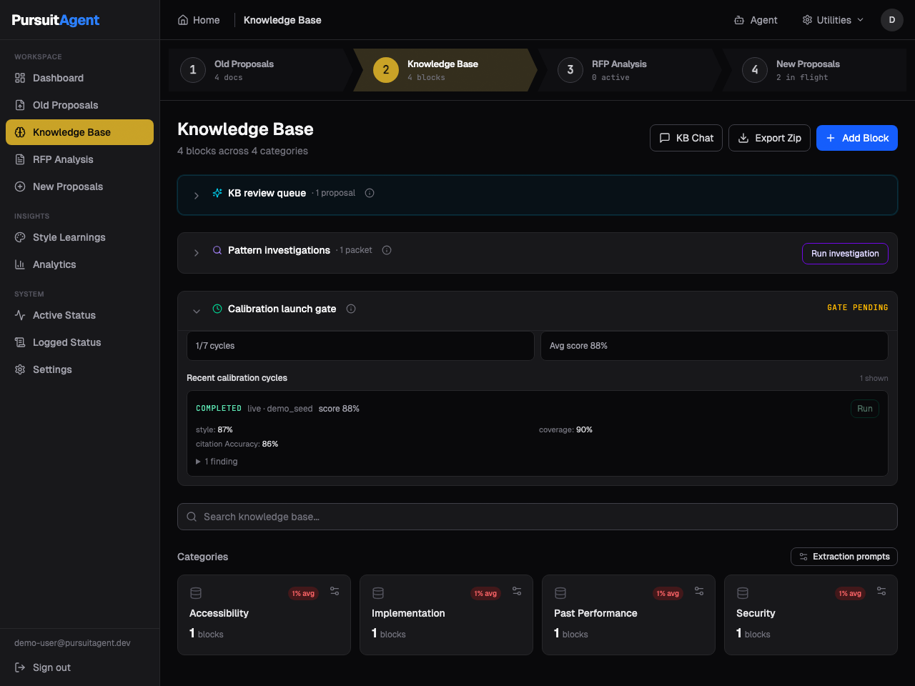Open the Past Performance category card
Screen dimensions: 915x686
click(628, 615)
